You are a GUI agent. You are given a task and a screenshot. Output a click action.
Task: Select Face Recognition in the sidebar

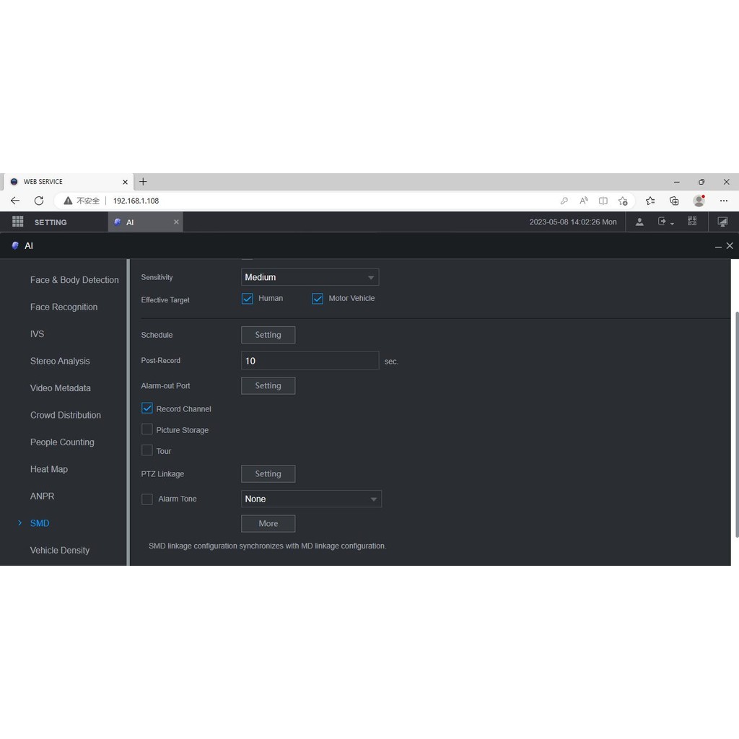(64, 307)
